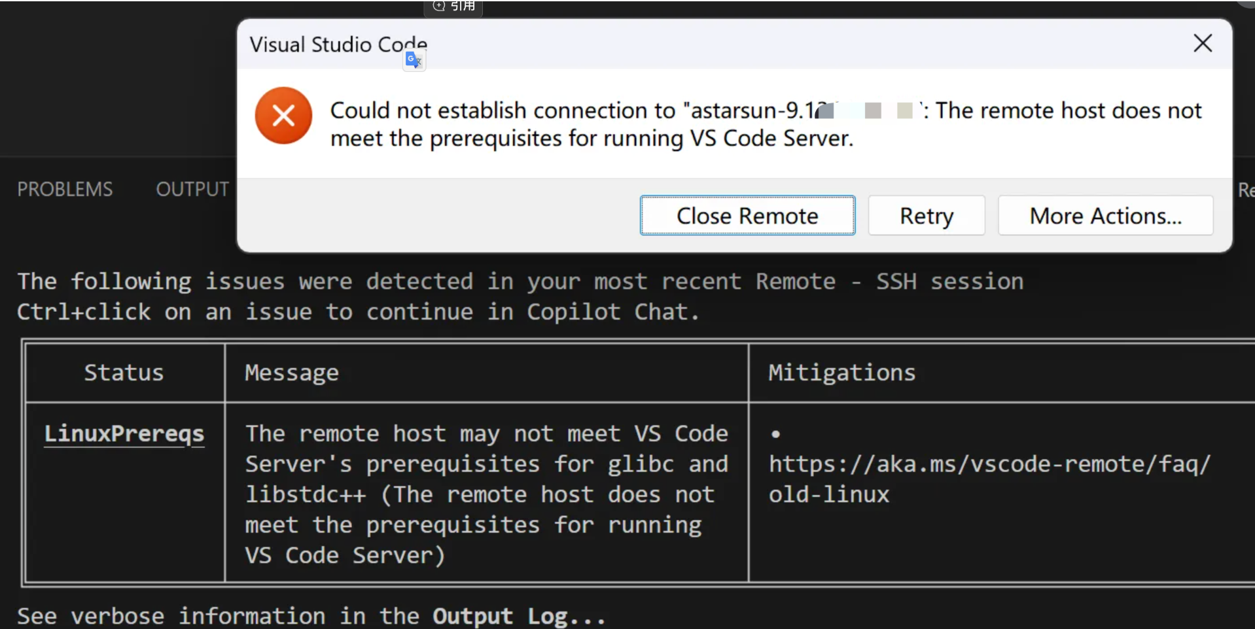Click the 引用 quote button at top
1255x629 pixels.
[454, 7]
